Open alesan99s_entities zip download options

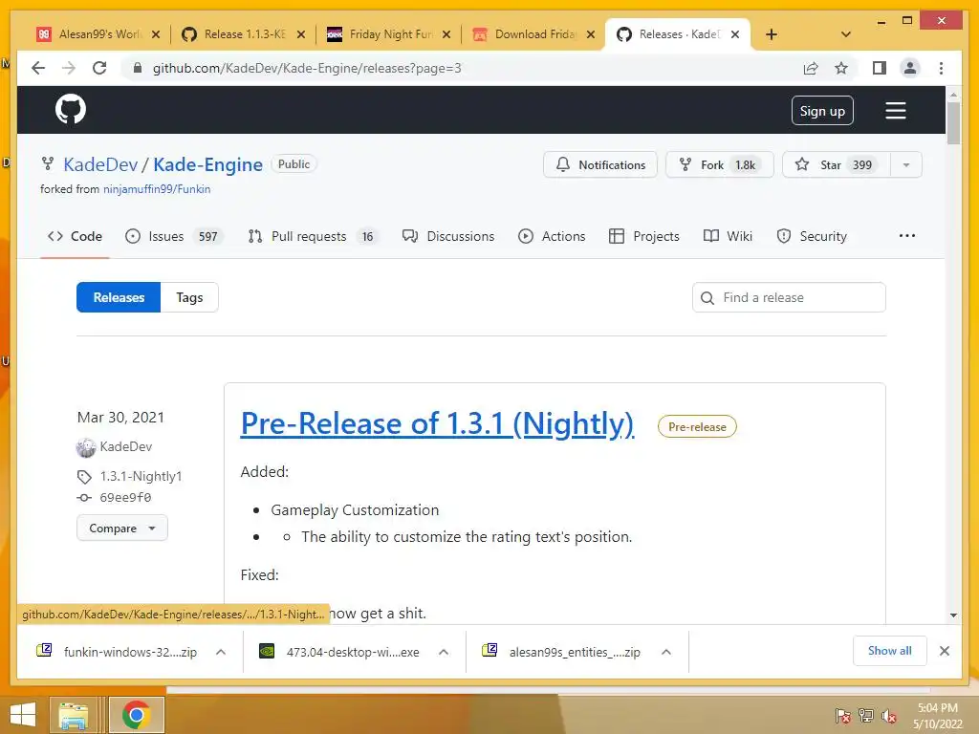pos(666,652)
